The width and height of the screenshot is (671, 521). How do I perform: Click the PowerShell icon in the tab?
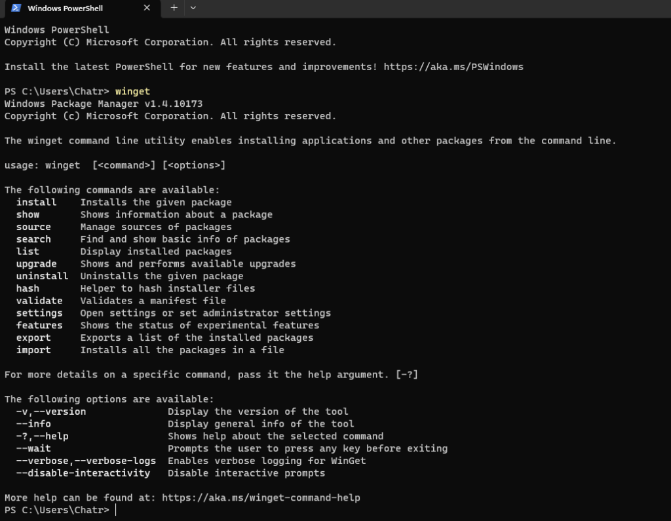16,8
